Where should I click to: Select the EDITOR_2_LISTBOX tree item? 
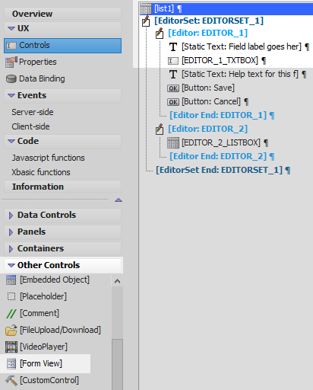221,142
